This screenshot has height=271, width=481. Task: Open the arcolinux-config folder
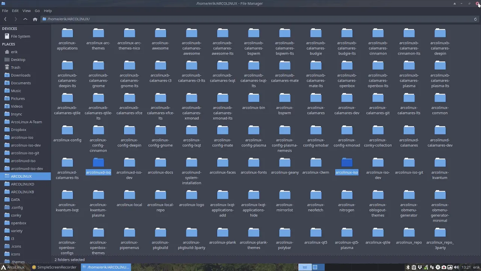pyautogui.click(x=67, y=134)
